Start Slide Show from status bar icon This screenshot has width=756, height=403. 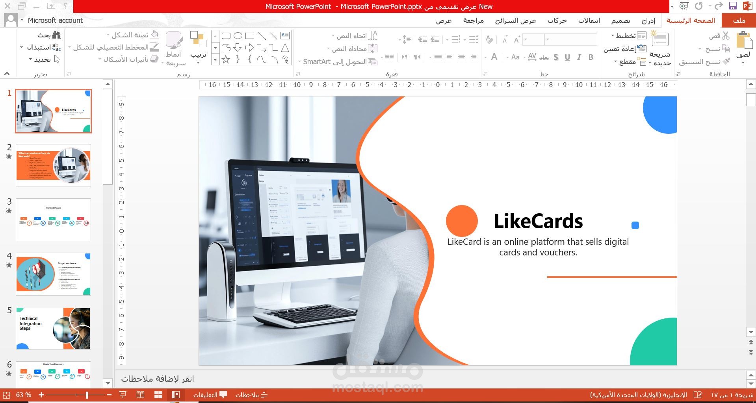coord(123,395)
